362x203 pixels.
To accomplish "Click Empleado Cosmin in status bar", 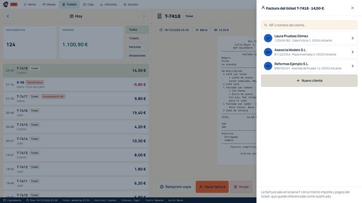I will click(105, 200).
